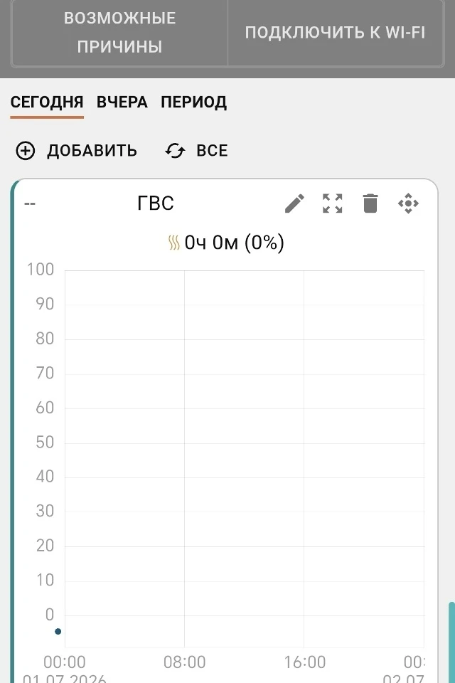This screenshot has width=455, height=683.
Task: Open ВОЗМОЖНЫЕ ПРИЧИНЫ button
Action: tap(119, 33)
